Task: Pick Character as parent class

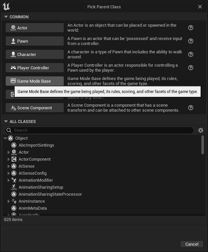Action: [35, 54]
